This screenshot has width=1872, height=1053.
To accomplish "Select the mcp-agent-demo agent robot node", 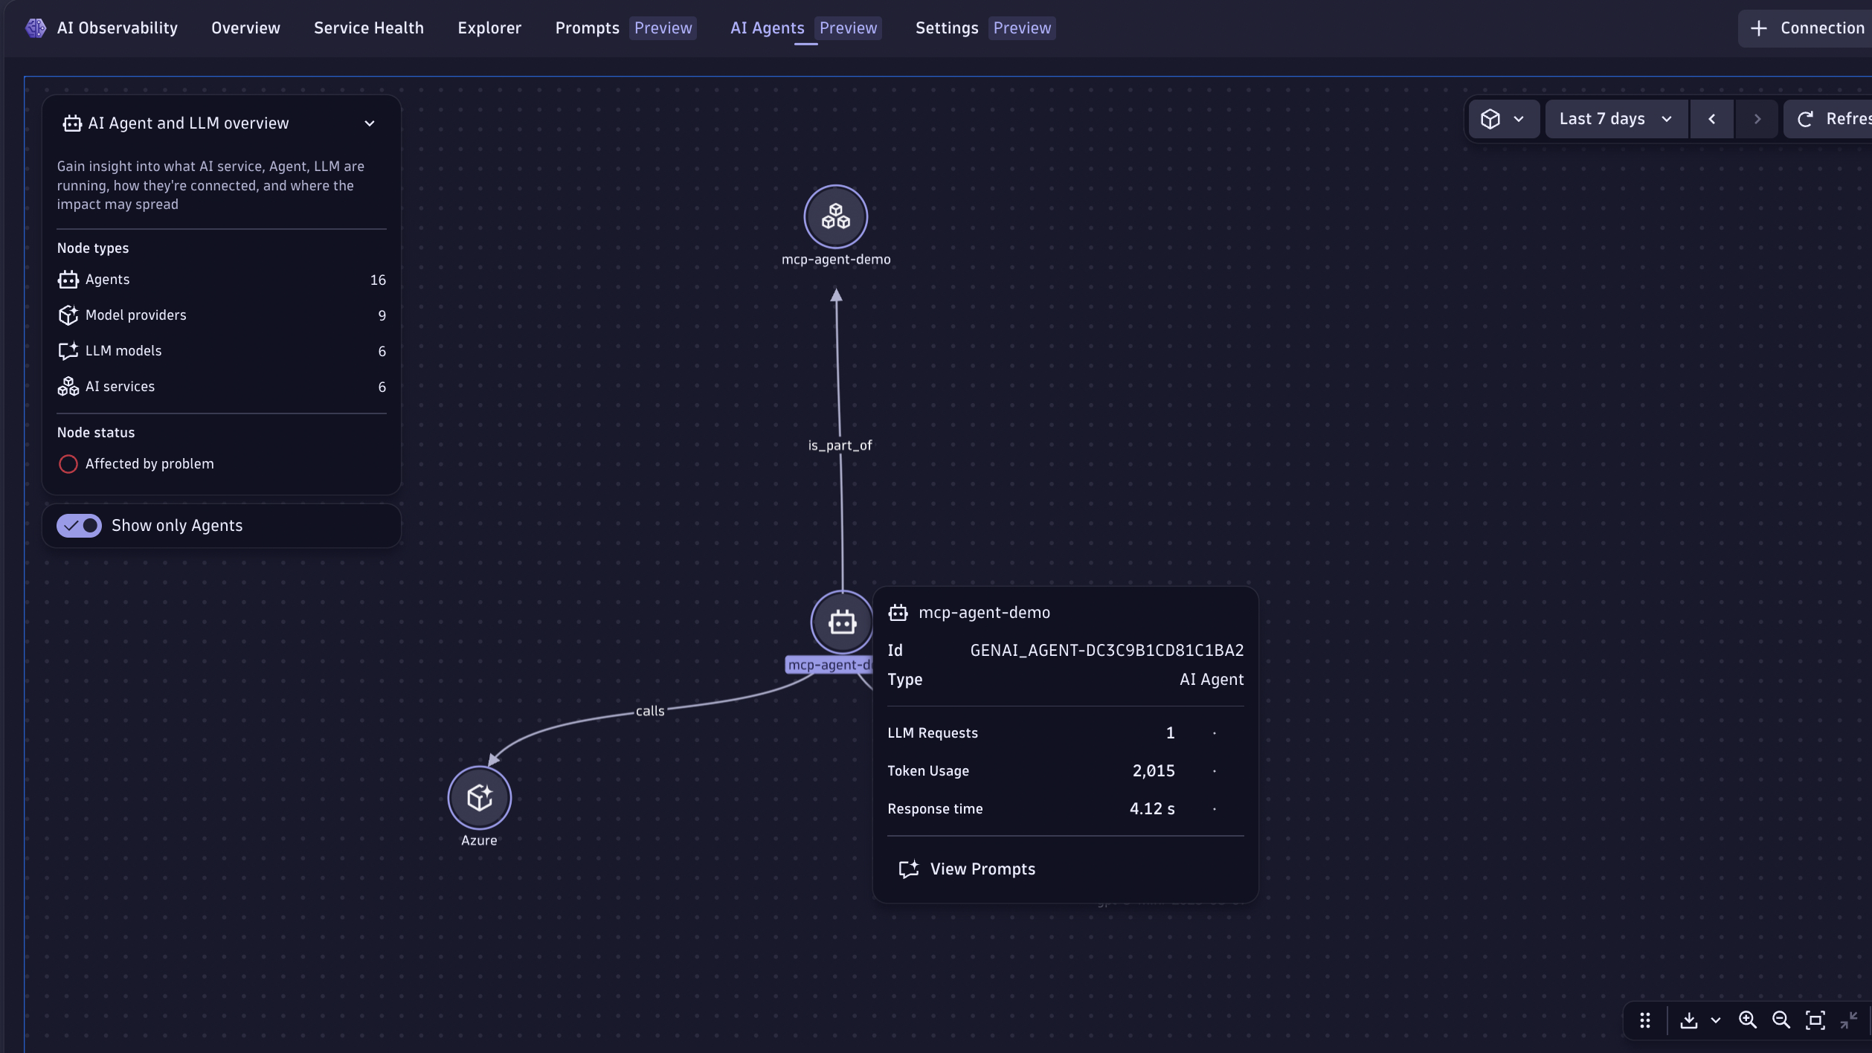I will point(842,622).
